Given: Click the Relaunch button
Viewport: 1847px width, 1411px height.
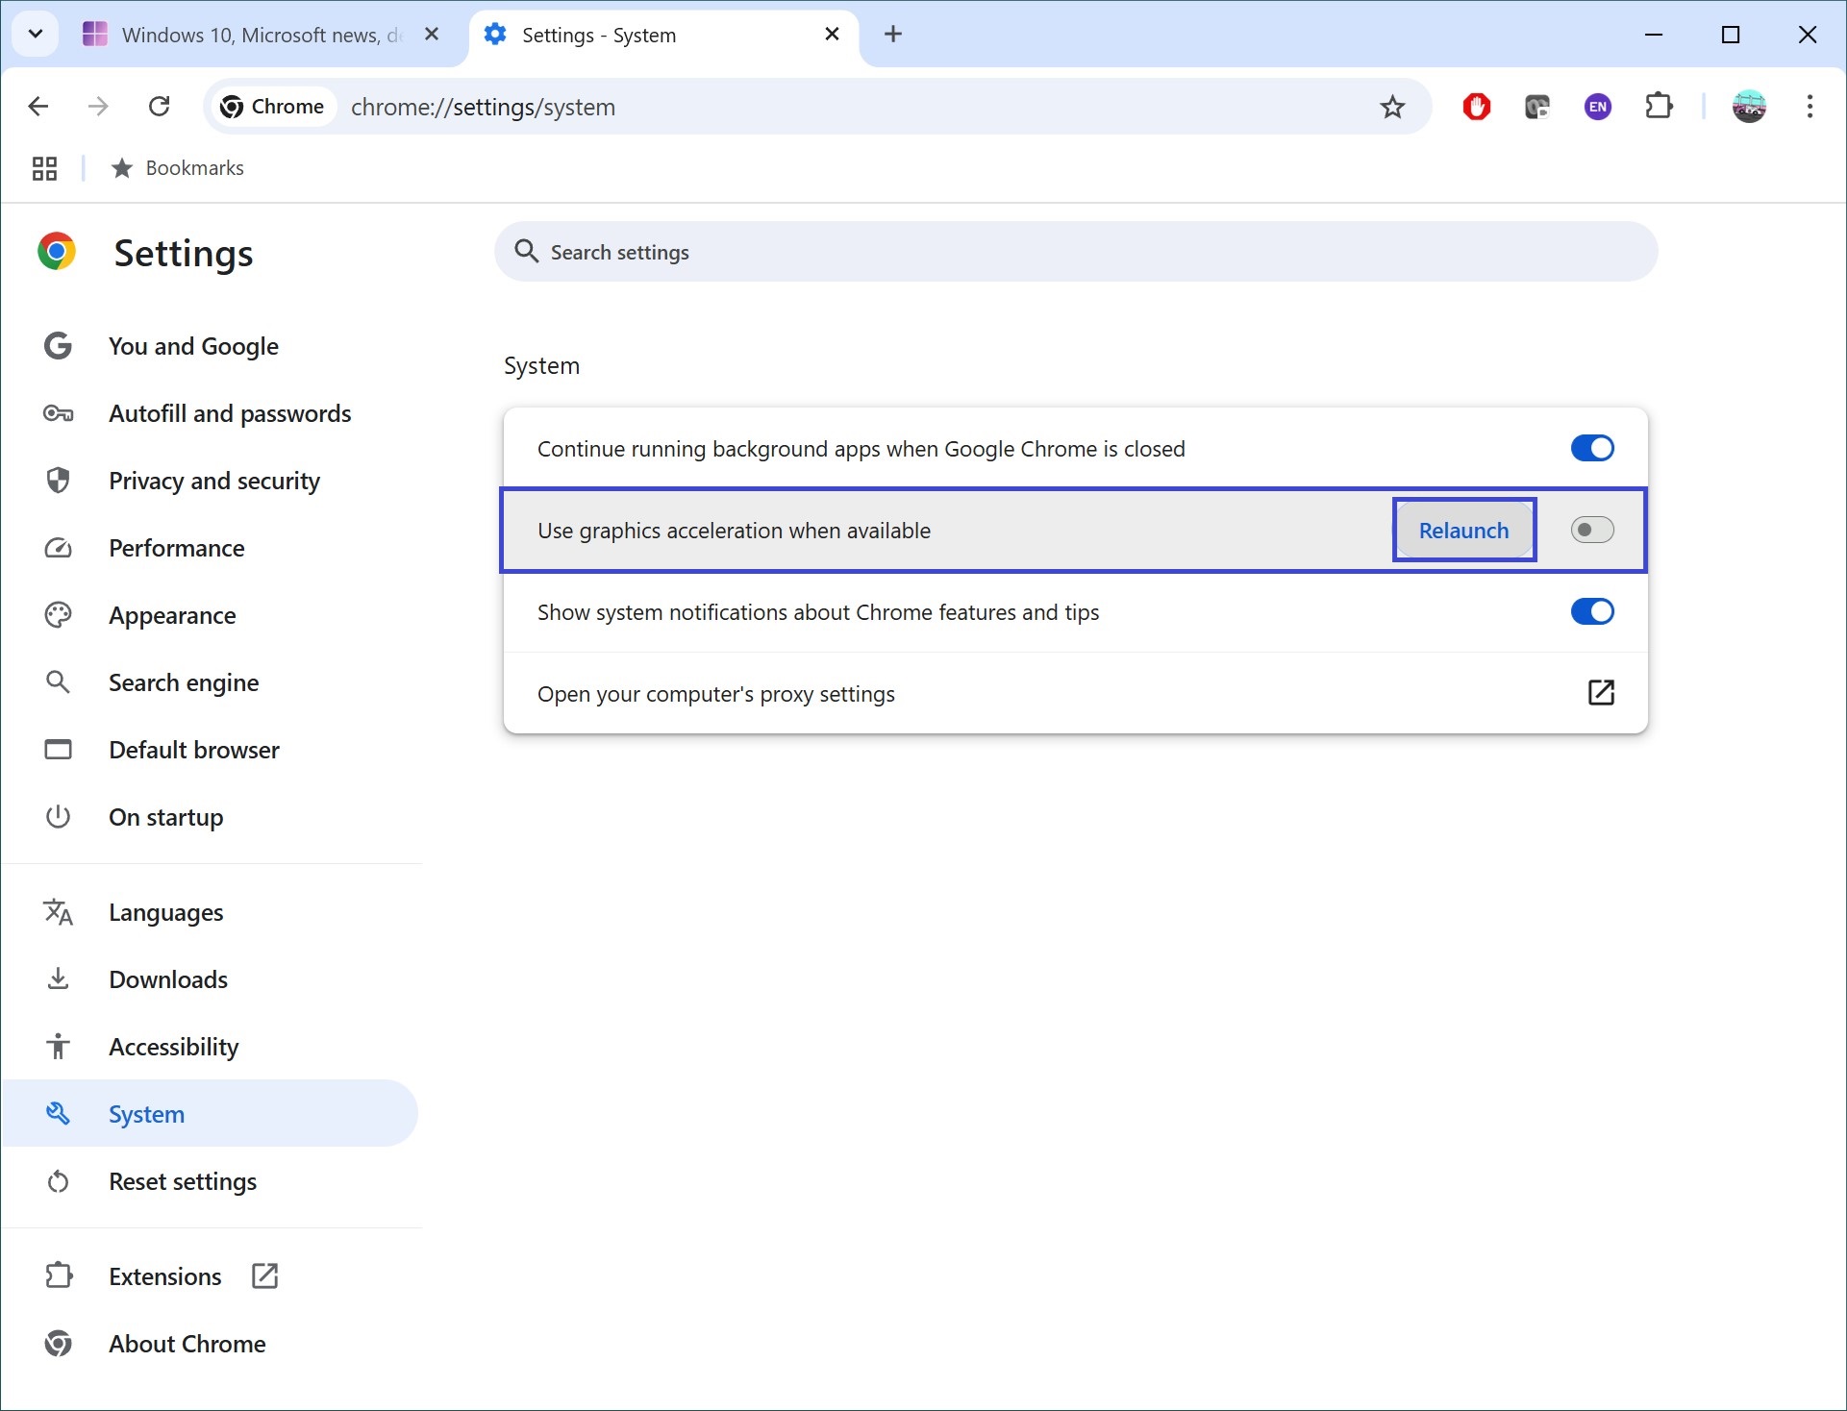Looking at the screenshot, I should (x=1464, y=531).
